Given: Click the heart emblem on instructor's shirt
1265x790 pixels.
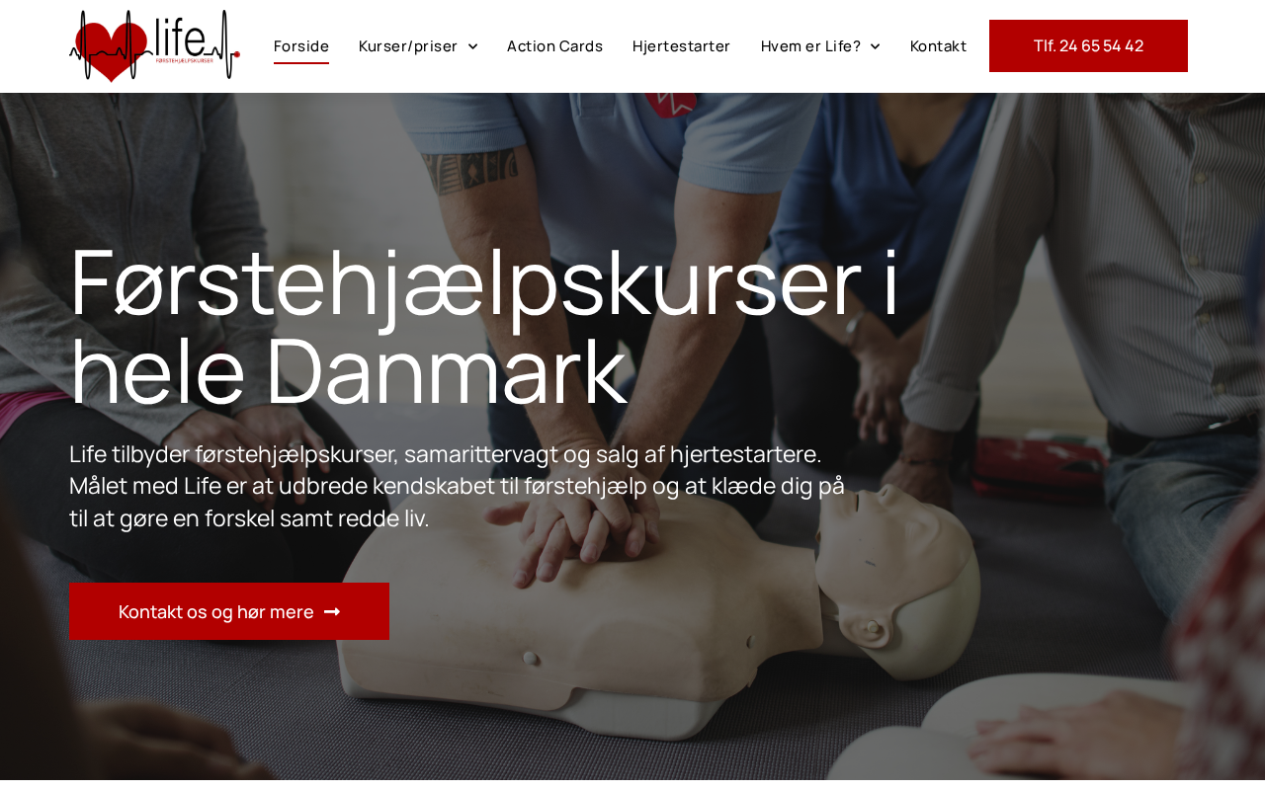Looking at the screenshot, I should [x=672, y=104].
